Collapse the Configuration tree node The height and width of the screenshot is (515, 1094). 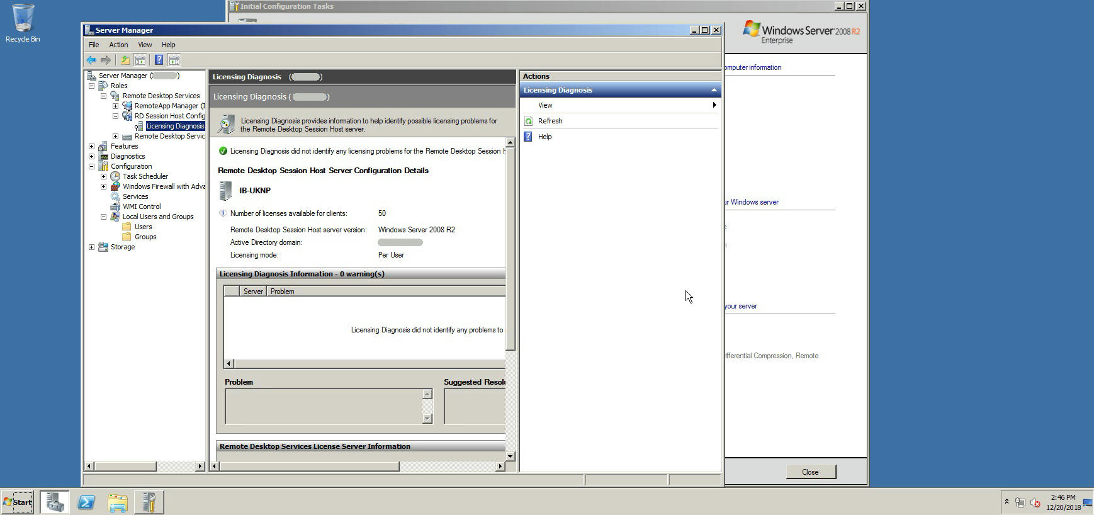click(92, 166)
